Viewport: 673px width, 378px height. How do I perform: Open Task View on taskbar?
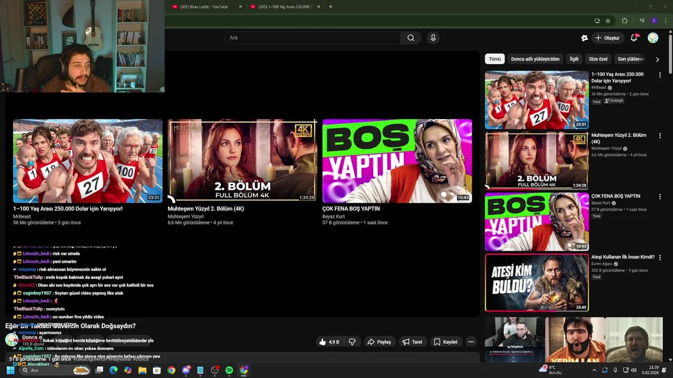pyautogui.click(x=99, y=370)
